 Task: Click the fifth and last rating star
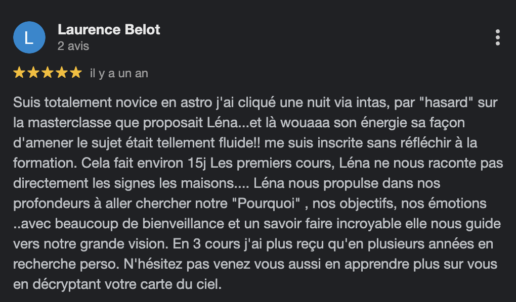tap(75, 73)
